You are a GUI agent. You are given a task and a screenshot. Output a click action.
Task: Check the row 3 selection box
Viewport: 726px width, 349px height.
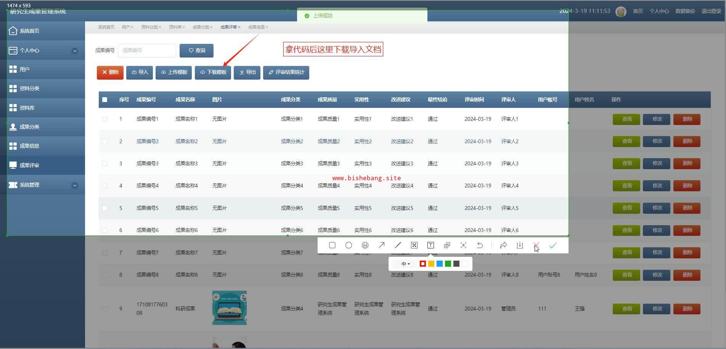point(105,164)
